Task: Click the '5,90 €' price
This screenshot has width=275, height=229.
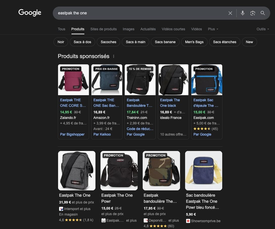Action: (191, 214)
